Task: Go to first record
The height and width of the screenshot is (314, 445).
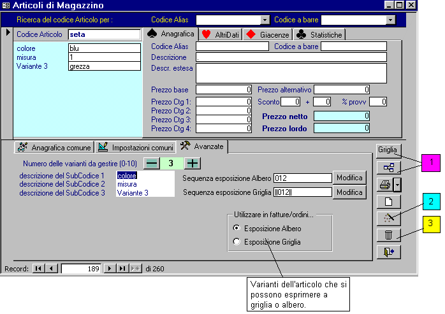Action: point(39,268)
